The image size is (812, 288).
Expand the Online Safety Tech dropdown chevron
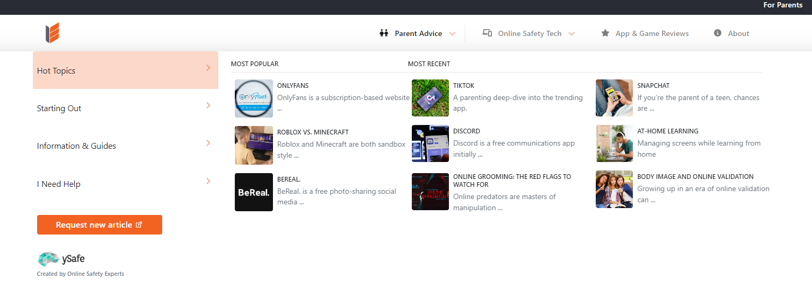[571, 33]
